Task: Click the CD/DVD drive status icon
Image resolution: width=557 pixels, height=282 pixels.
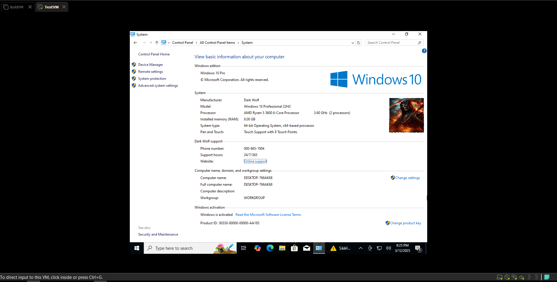Action: (x=507, y=277)
